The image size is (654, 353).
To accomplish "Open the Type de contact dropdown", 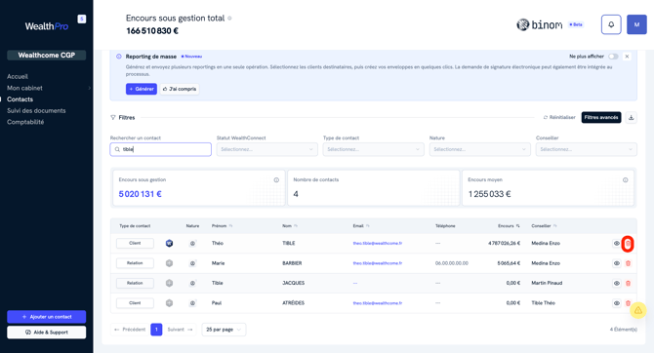I will [x=373, y=149].
